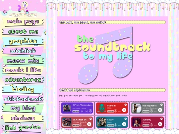
Task: Click Spotify logo on Bad Girls card
Action: (125, 105)
